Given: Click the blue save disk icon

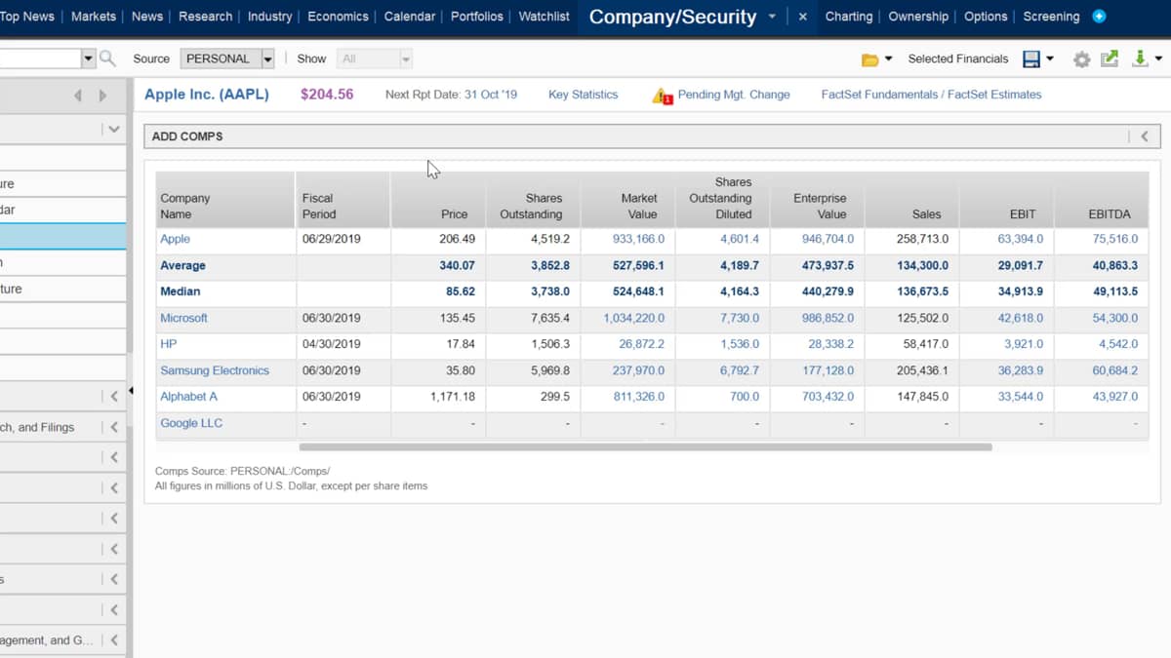Looking at the screenshot, I should click(x=1031, y=59).
